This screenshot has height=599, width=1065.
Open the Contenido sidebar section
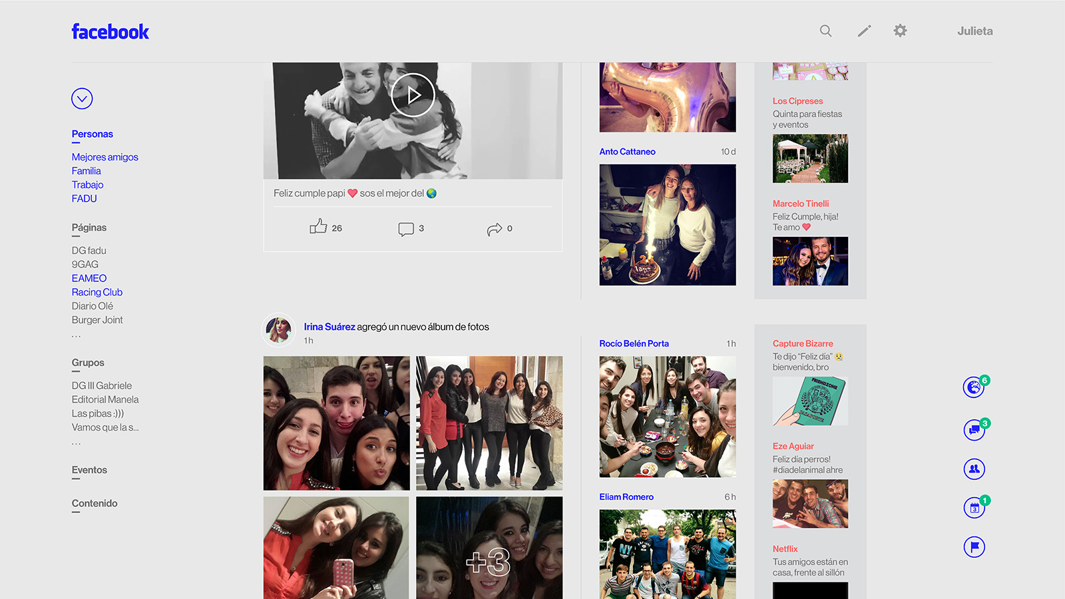click(x=95, y=503)
